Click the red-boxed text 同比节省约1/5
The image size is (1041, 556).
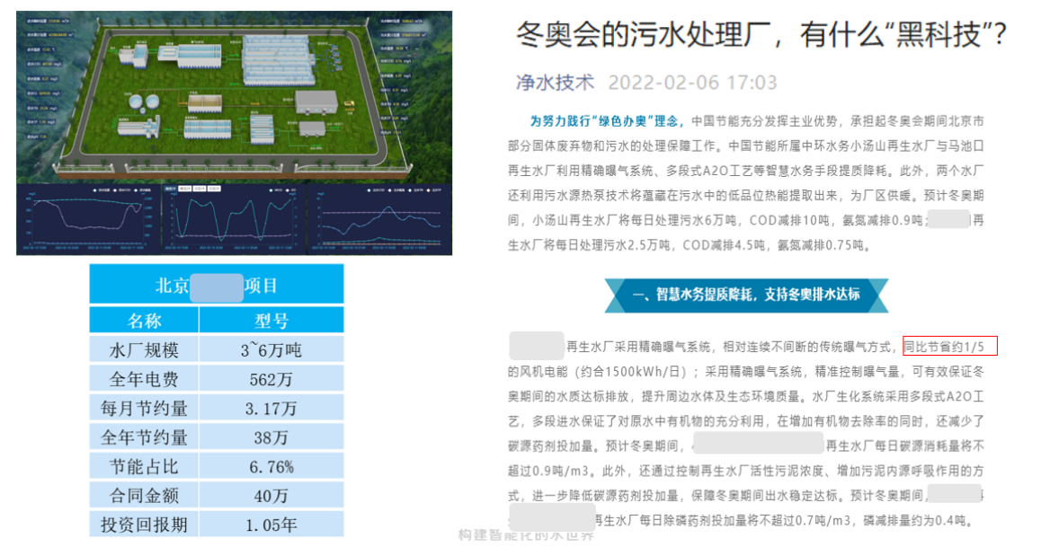point(949,347)
